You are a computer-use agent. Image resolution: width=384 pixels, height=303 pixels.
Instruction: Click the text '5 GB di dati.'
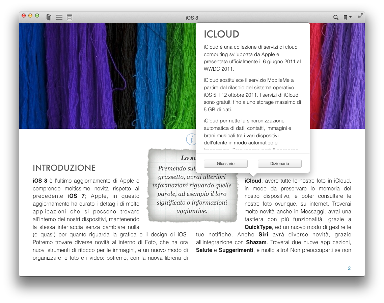(x=218, y=110)
